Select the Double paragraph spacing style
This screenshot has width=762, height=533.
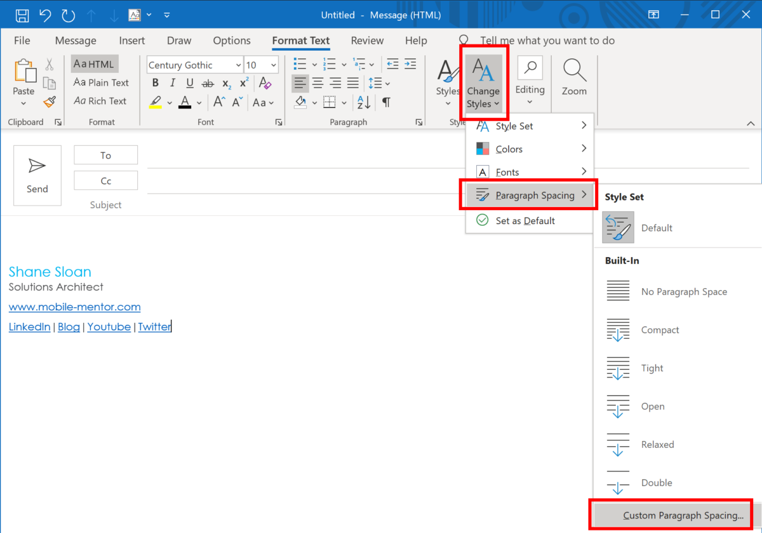pyautogui.click(x=657, y=482)
